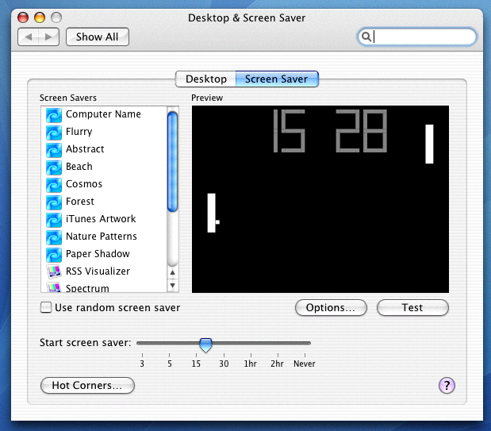The width and height of the screenshot is (491, 431).
Task: Click the Forest screen saver icon
Action: coord(54,202)
